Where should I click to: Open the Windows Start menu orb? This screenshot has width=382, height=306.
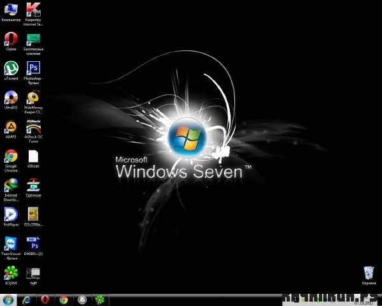(8, 300)
